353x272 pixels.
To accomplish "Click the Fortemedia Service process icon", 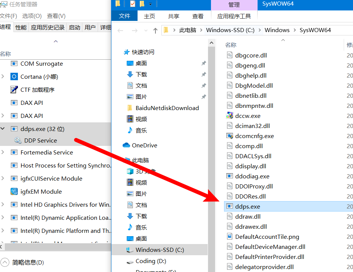I will (14, 153).
